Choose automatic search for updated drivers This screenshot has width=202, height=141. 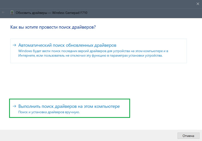(x=98, y=51)
